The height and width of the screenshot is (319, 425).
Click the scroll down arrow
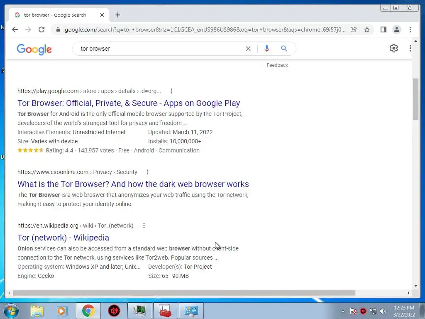coord(415,285)
